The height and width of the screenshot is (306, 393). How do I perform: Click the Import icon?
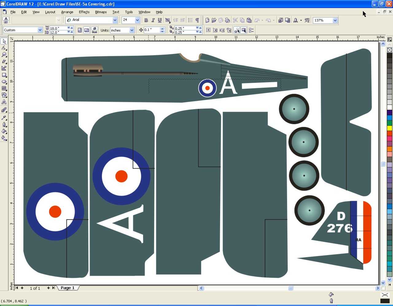pyautogui.click(x=281, y=20)
